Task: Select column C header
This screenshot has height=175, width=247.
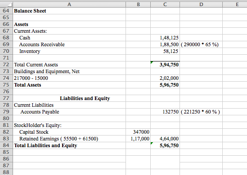Action: pos(165,4)
